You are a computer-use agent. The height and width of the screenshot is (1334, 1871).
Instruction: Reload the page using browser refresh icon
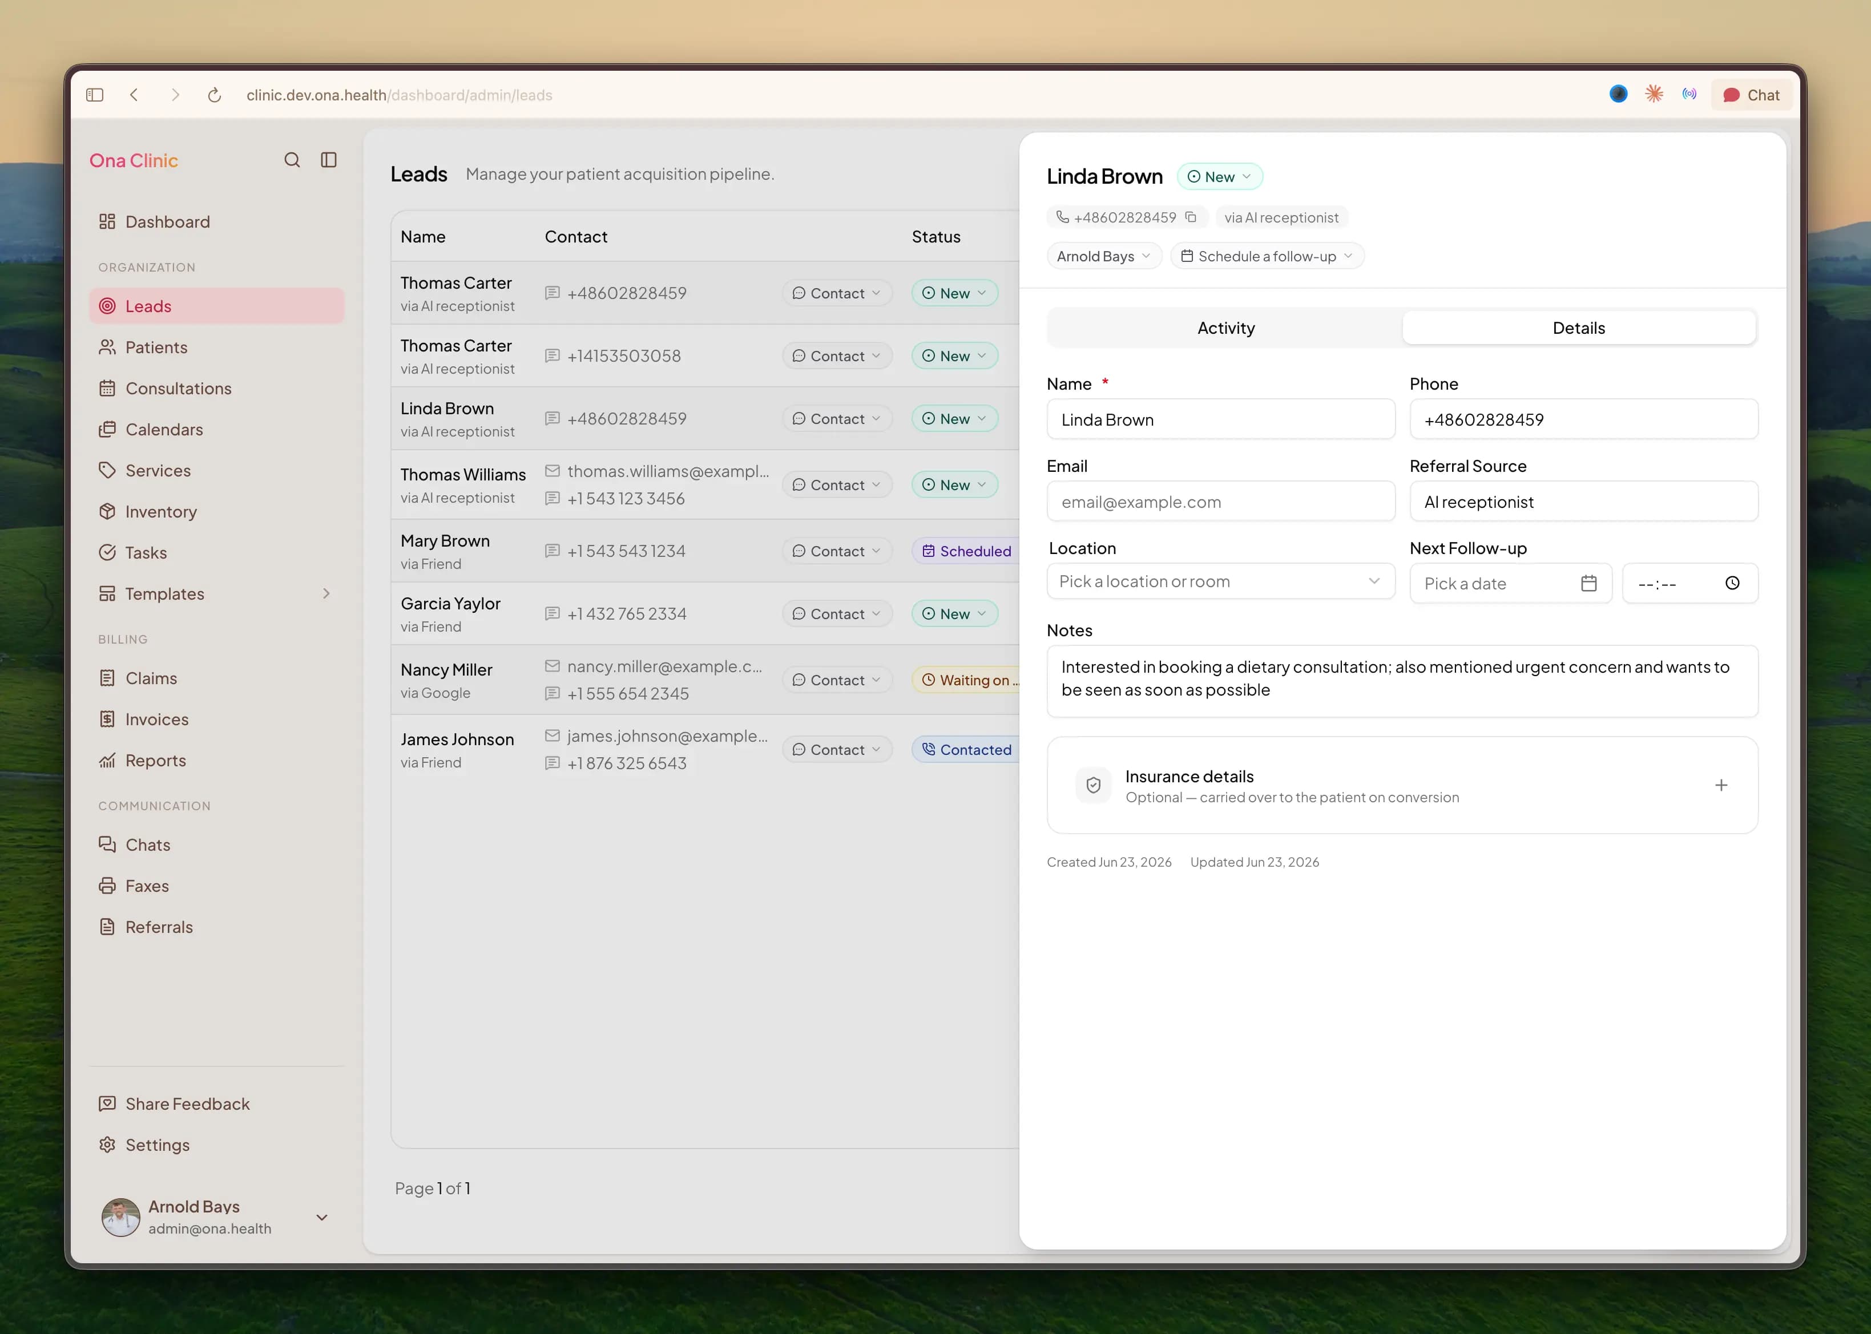[215, 95]
